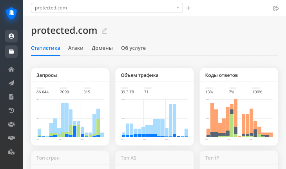Screen dimensions: 286x169
Task: Click the Запросы chart card title
Action: pyautogui.click(x=47, y=75)
